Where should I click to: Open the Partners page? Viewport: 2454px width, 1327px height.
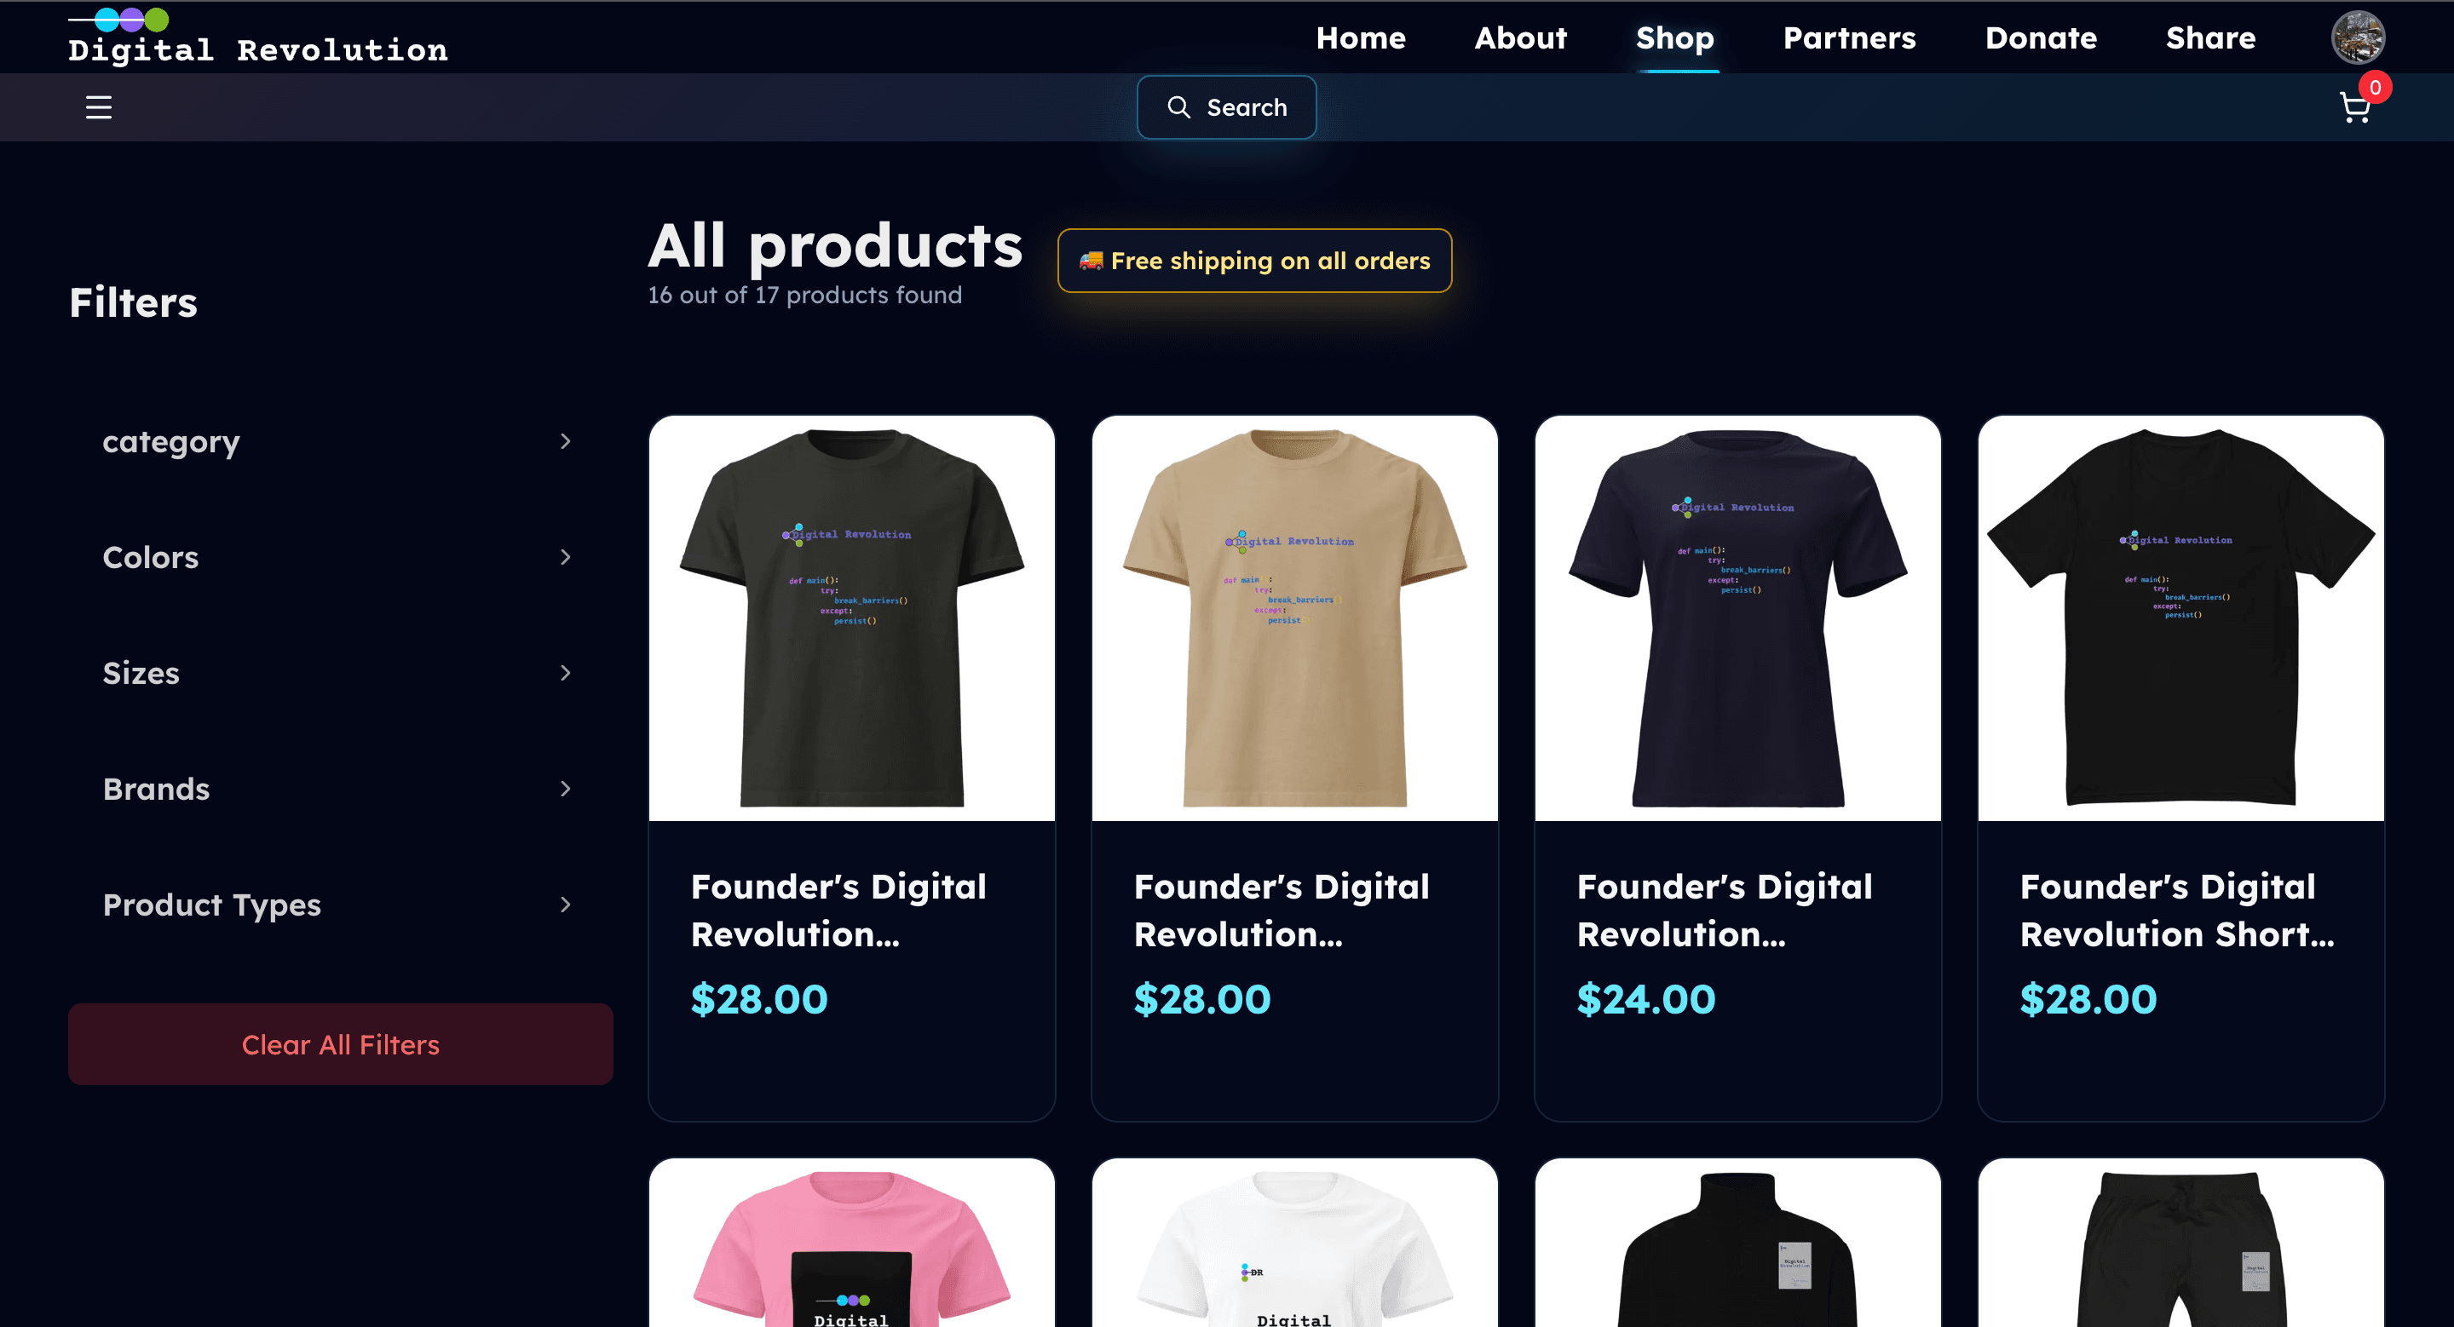pyautogui.click(x=1848, y=37)
